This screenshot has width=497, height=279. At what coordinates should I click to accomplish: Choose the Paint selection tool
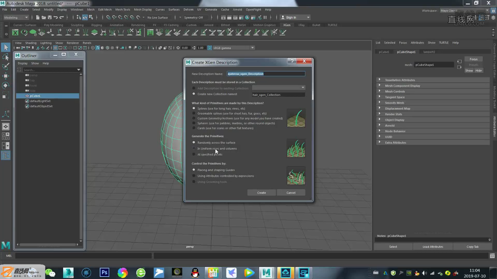coord(6,66)
